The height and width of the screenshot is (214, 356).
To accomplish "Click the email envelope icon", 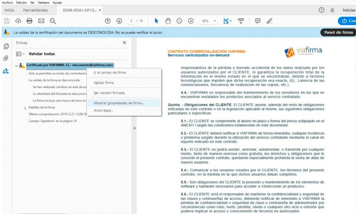I will (41, 21).
